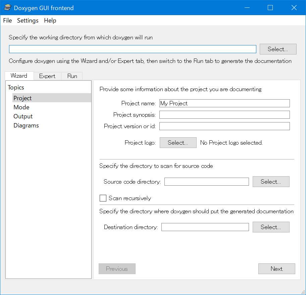The width and height of the screenshot is (306, 295).
Task: Switch to the Wizard tab
Action: tap(19, 76)
